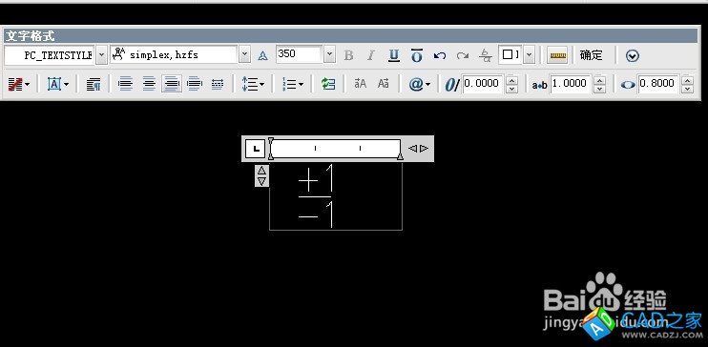The height and width of the screenshot is (347, 708).
Task: Select center paragraph alignment
Action: coord(149,84)
